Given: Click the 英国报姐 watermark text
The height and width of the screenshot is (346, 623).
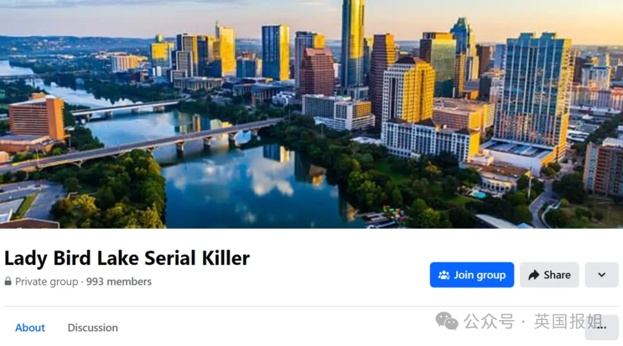Looking at the screenshot, I should coord(568,321).
